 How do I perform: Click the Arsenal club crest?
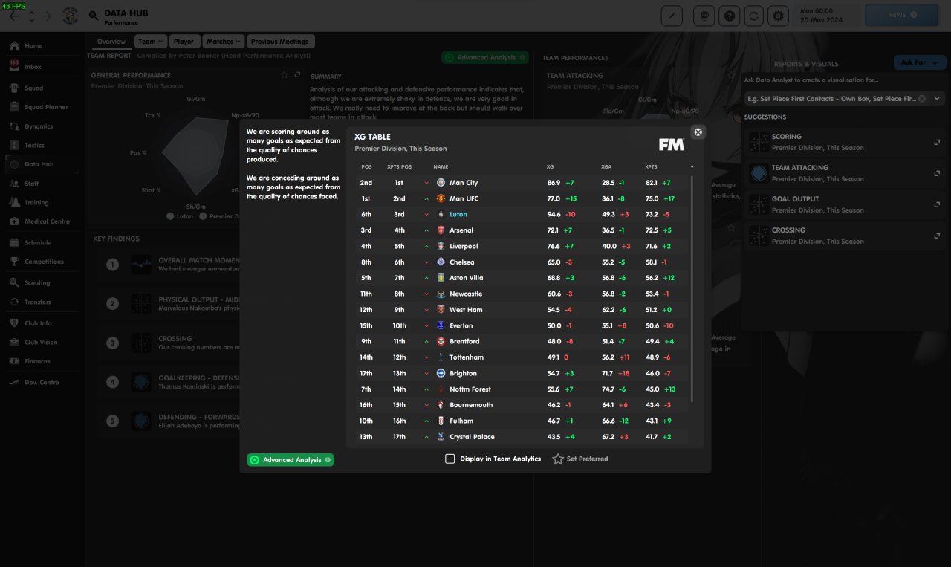tap(441, 230)
